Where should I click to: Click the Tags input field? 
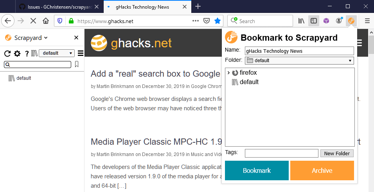(281, 153)
